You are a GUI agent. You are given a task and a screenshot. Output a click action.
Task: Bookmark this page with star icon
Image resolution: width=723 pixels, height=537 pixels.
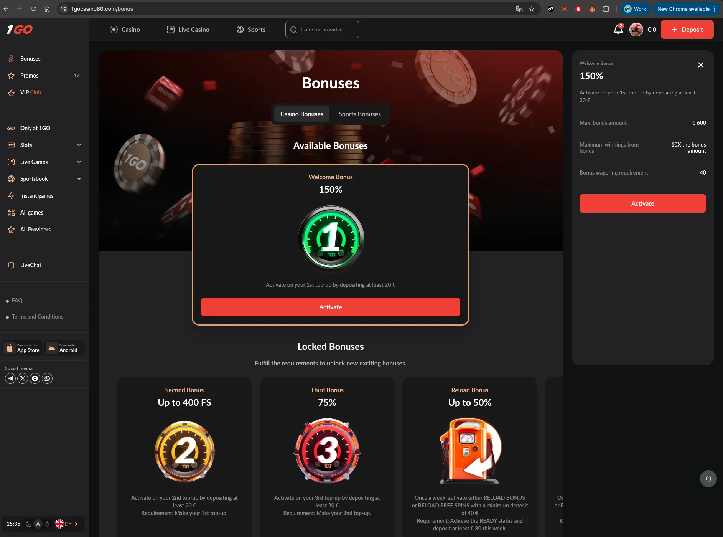click(x=532, y=9)
